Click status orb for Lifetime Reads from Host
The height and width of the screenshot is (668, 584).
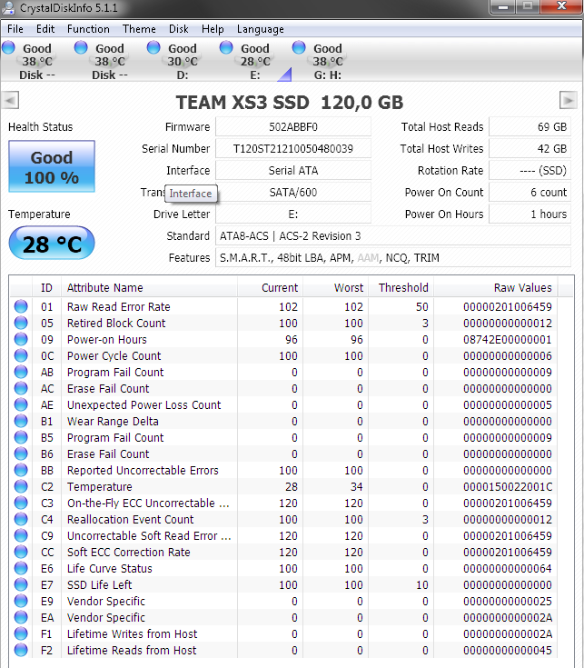coord(21,650)
